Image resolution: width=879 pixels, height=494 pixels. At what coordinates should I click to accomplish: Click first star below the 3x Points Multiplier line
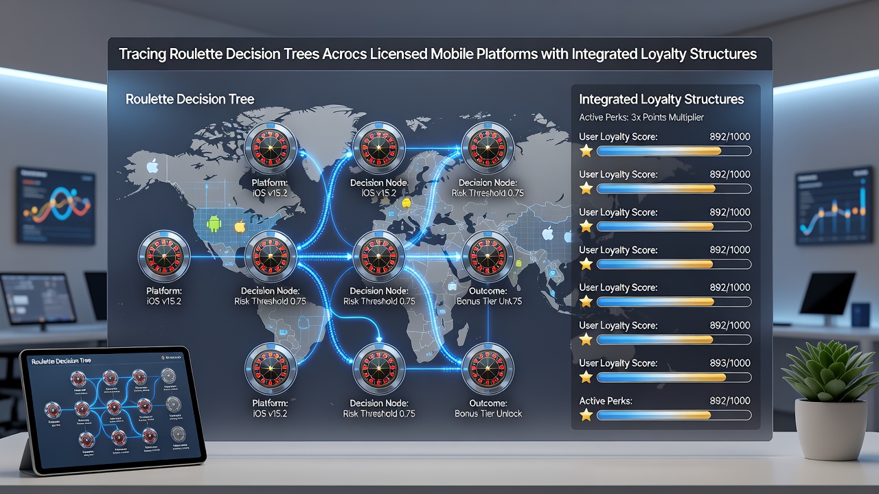pyautogui.click(x=586, y=151)
